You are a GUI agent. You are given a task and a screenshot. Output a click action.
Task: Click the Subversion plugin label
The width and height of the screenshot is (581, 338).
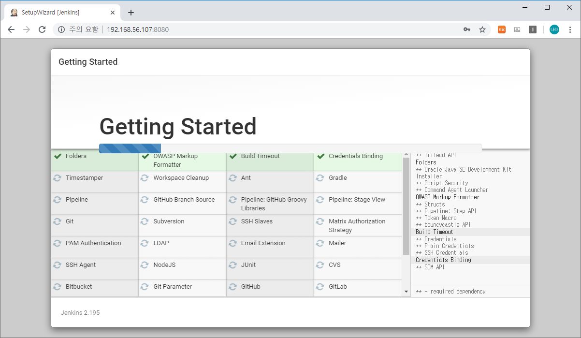[x=169, y=221]
